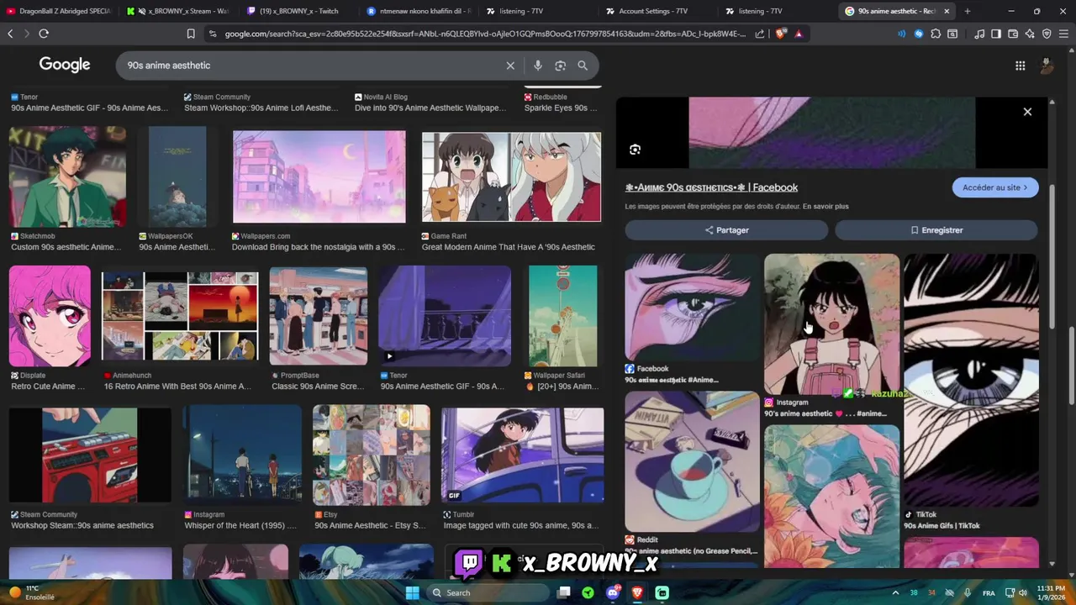Open the weather widget showing 11°C
Screen dimensions: 1076x605
[x=32, y=592]
